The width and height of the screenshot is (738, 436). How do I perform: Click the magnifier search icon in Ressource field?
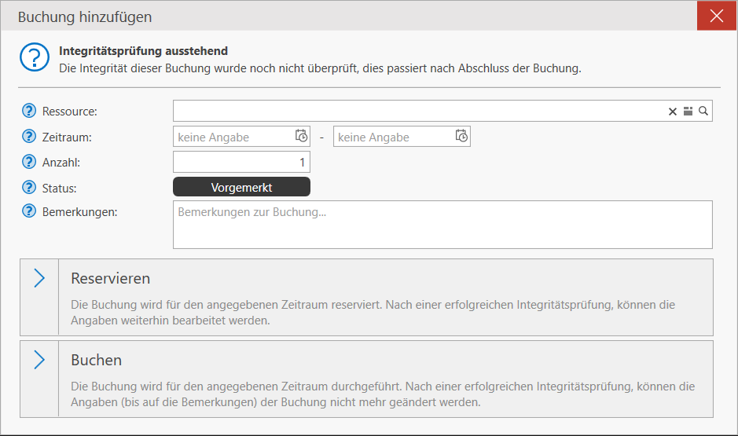[703, 112]
